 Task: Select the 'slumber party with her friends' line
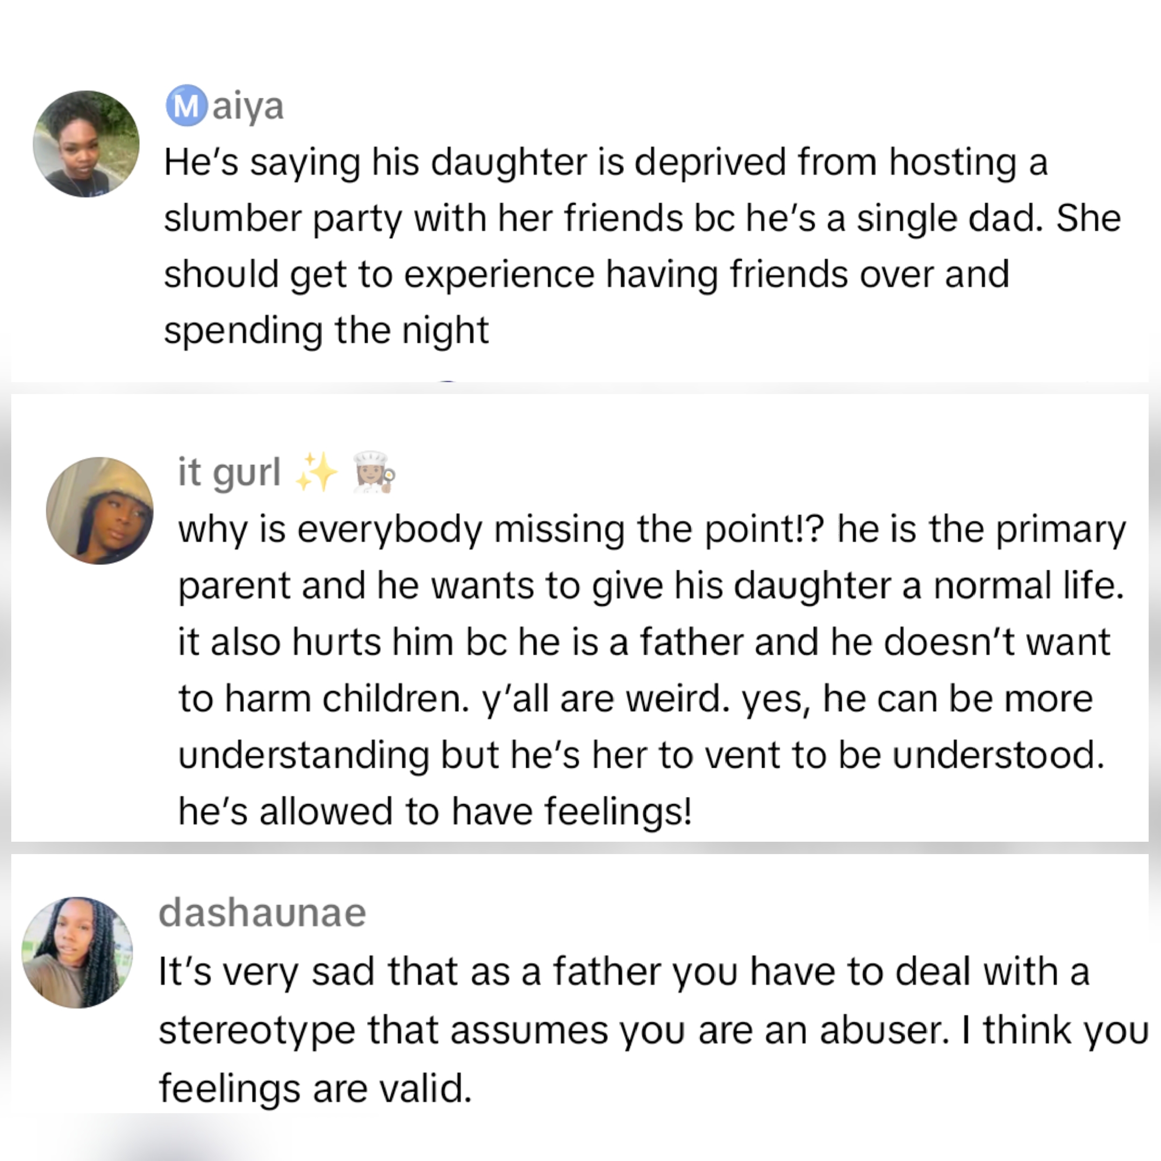642,218
